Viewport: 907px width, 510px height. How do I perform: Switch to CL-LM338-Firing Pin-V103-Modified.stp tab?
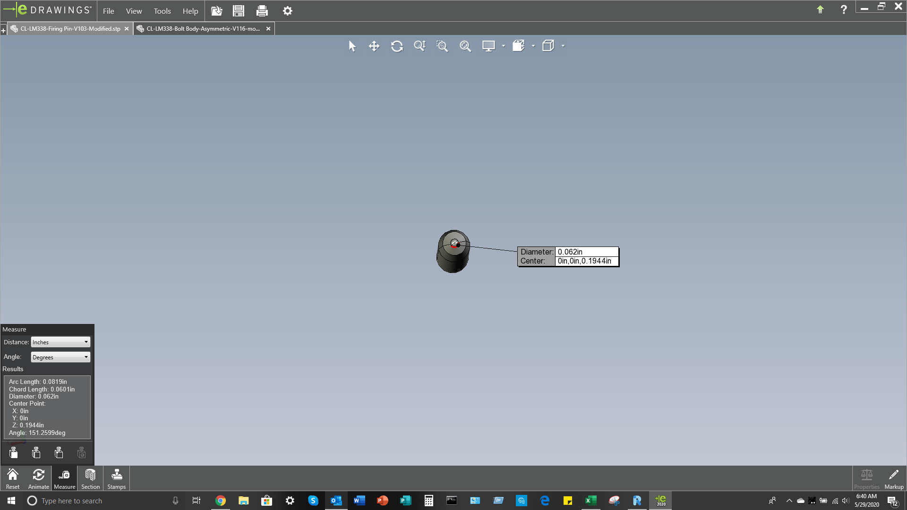pos(70,29)
